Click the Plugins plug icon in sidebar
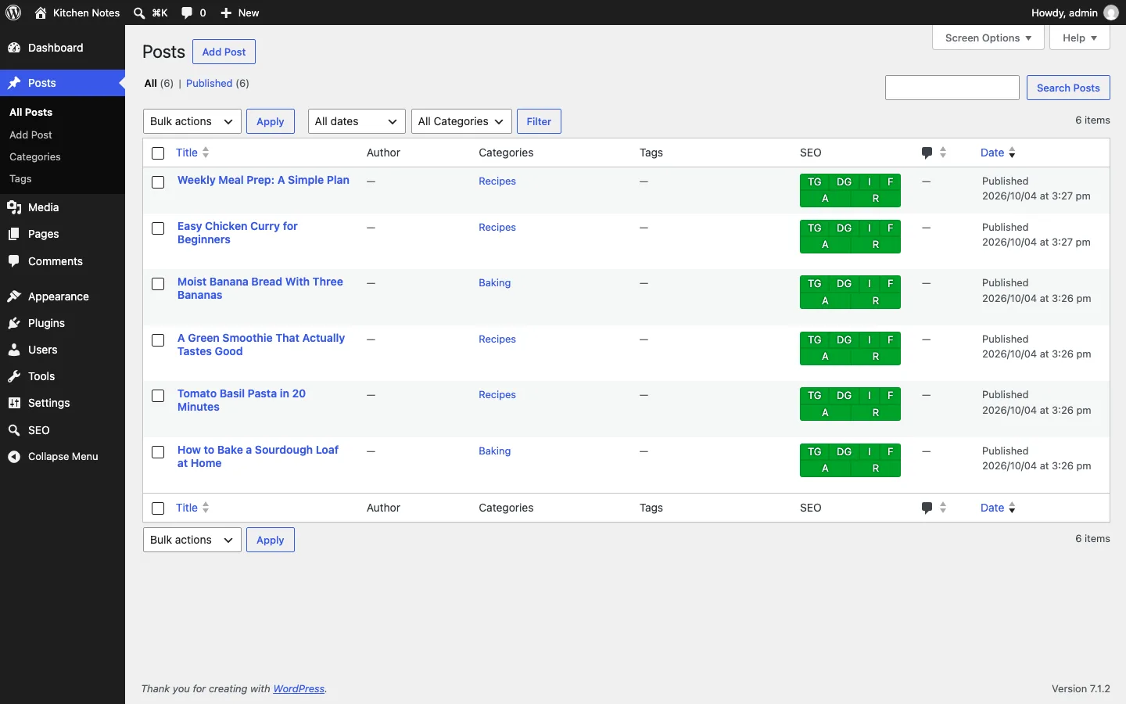This screenshot has height=704, width=1126. point(14,323)
